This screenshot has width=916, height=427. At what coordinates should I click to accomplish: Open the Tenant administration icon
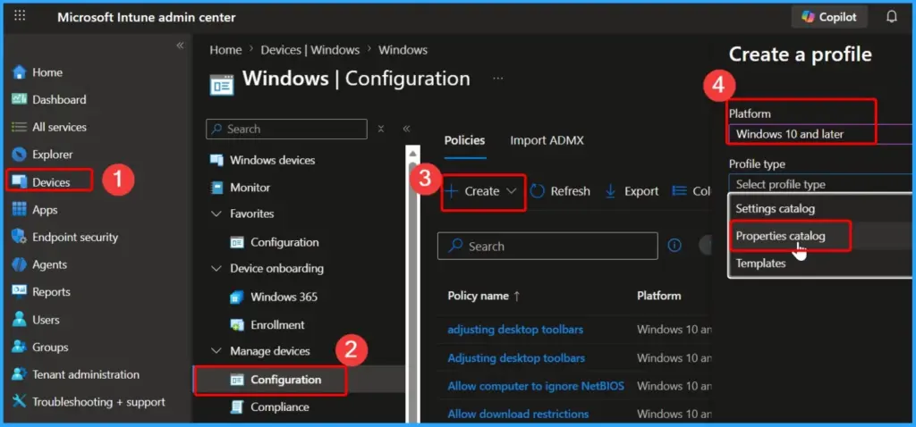coord(20,374)
